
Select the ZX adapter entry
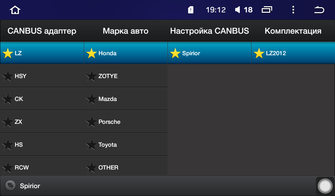(x=42, y=122)
